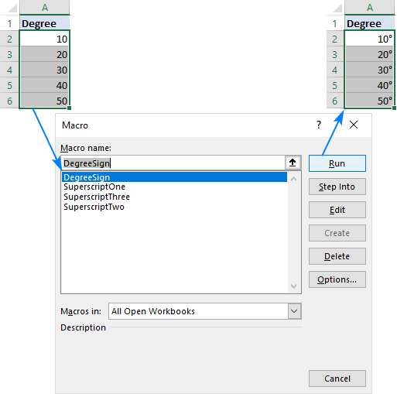Image resolution: width=397 pixels, height=394 pixels.
Task: Click macro list scroll down arrow
Action: 293,286
